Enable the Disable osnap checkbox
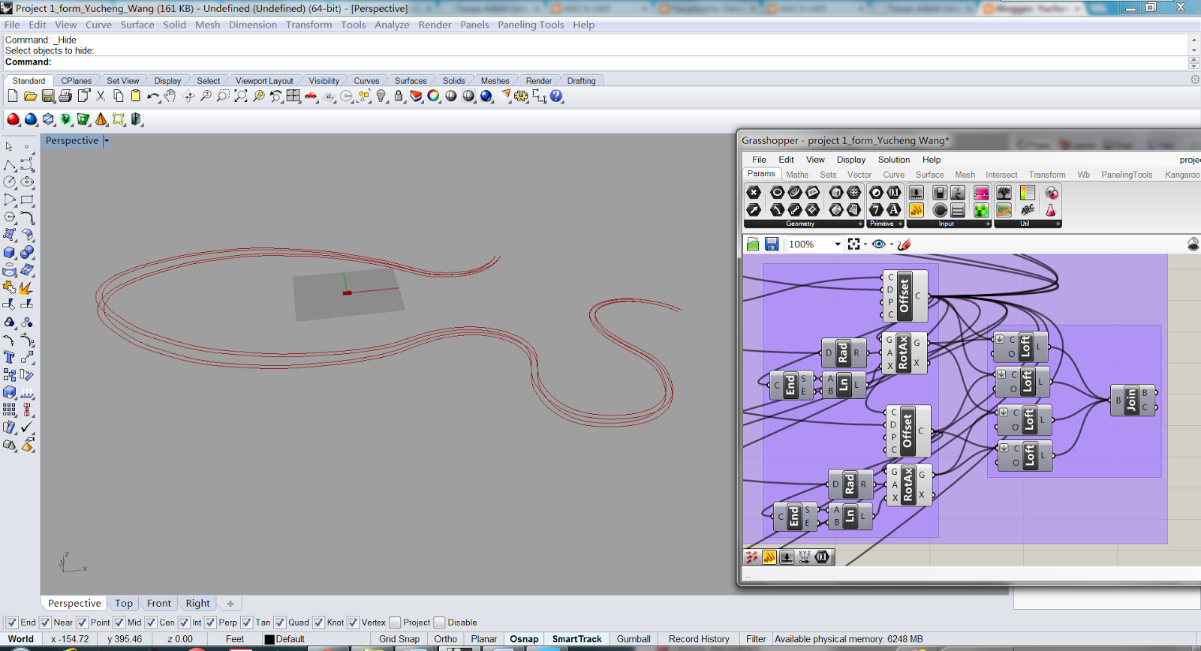This screenshot has height=651, width=1201. pos(440,622)
